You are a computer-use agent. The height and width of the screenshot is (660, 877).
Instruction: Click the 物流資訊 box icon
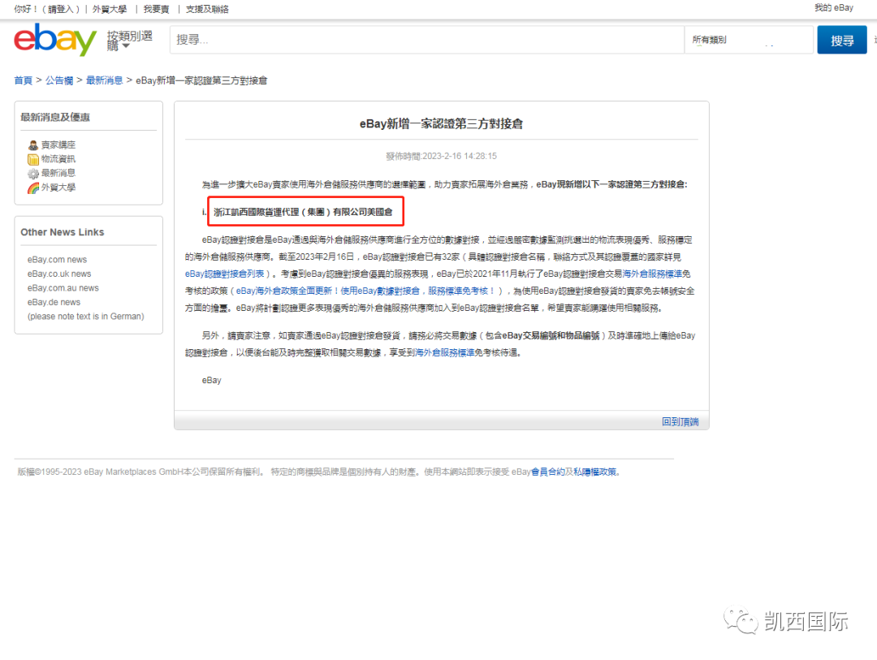pyautogui.click(x=33, y=159)
